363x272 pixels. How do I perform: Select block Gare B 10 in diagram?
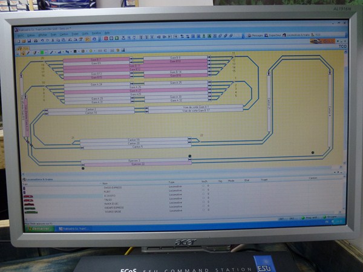click(175, 61)
